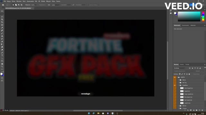Click the Home icon in options bar

tap(3, 5)
